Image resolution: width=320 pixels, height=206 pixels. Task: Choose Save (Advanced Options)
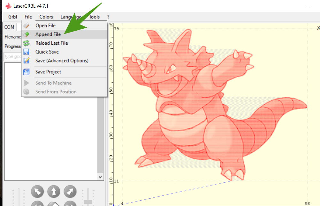coord(64,61)
